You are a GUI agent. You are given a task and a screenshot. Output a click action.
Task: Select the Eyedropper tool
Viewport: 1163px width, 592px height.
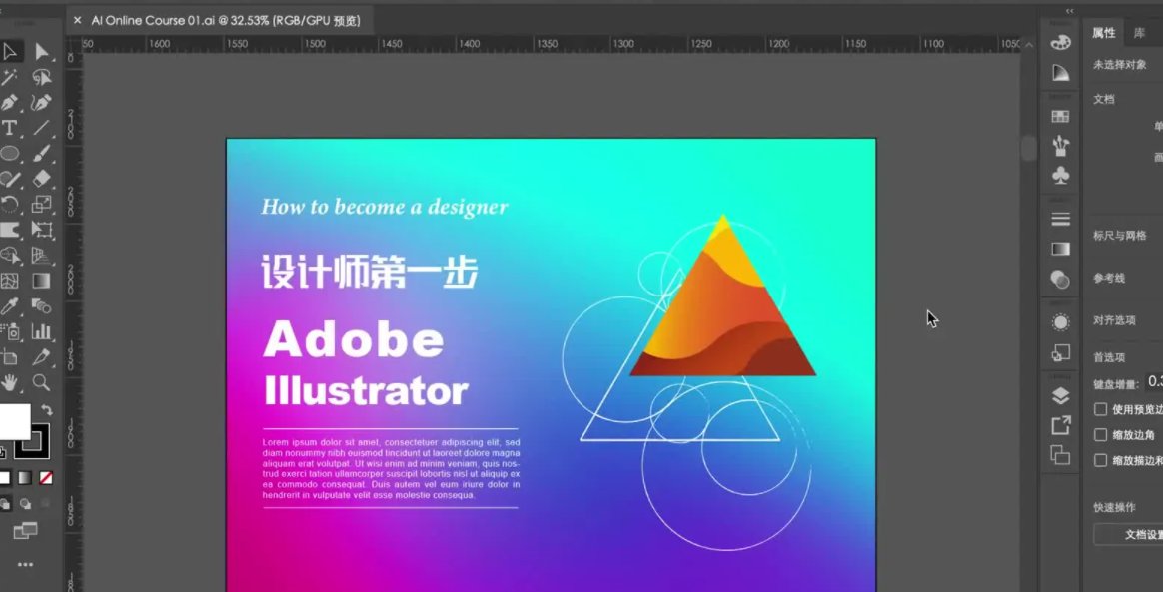tap(10, 306)
